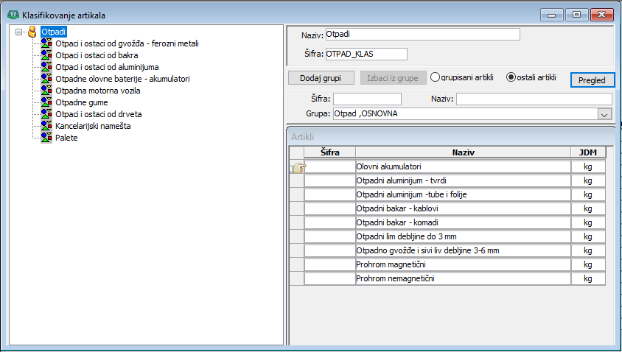Select the ostali artikli radio button
Viewport: 622px width, 352px height.
[x=511, y=77]
